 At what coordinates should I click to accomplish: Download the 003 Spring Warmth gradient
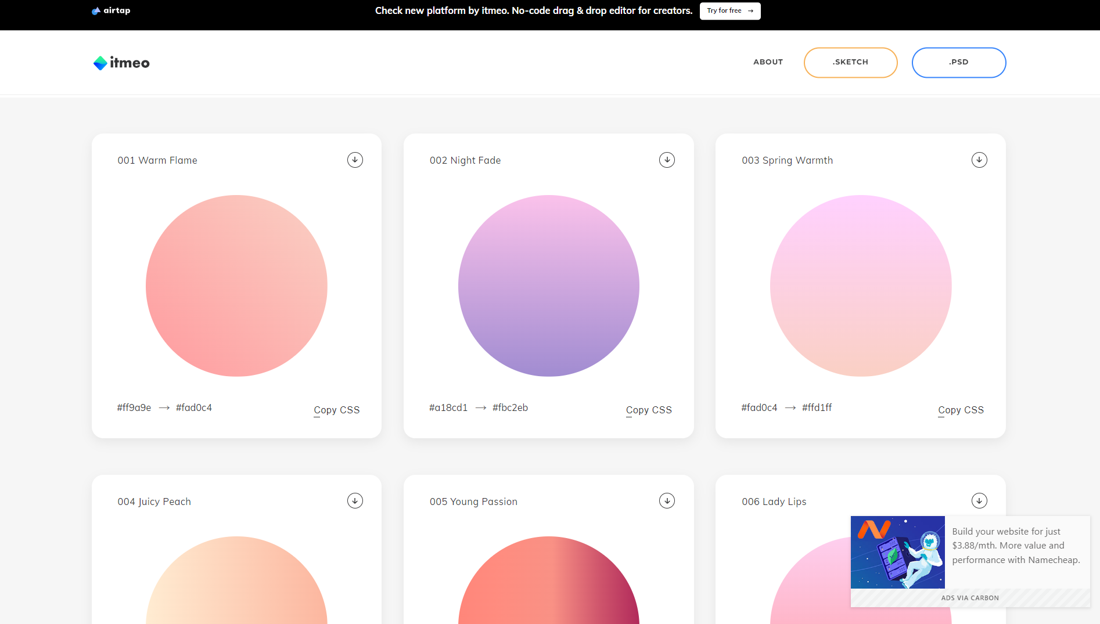(979, 160)
